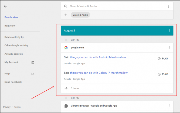Screen dimensions: 180x113
Task: Select Send Feedback
Action: (x=13, y=82)
